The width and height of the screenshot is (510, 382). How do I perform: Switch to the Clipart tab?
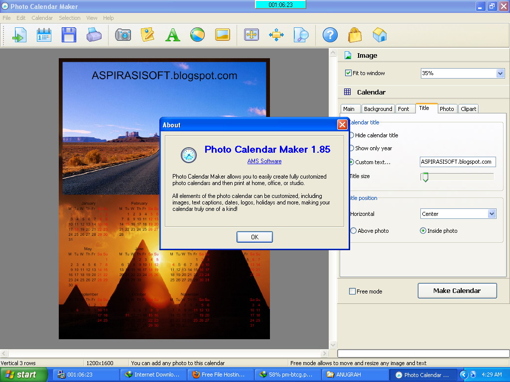(x=468, y=109)
